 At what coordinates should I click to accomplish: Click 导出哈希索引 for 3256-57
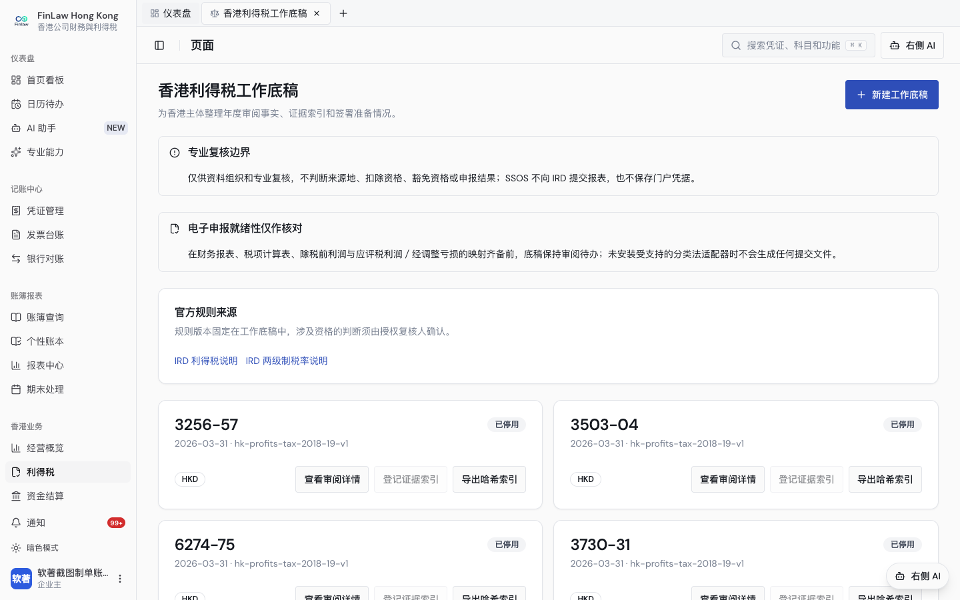tap(489, 479)
